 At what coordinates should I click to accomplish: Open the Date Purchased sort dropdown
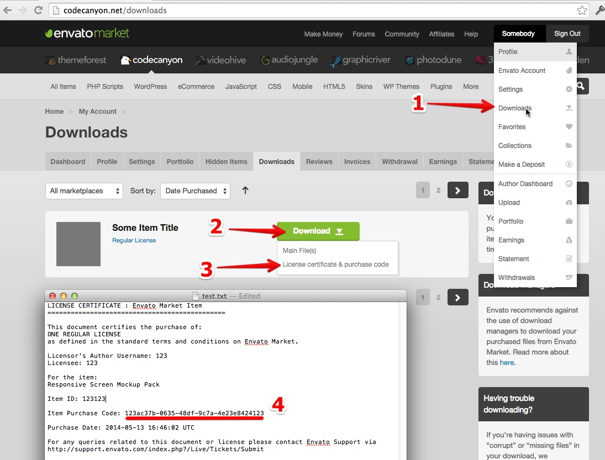pos(195,191)
